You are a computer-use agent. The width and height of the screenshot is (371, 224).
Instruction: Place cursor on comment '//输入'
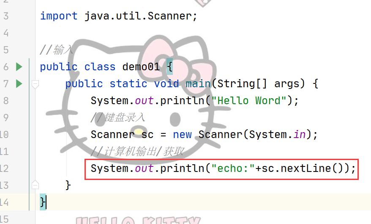pyautogui.click(x=56, y=50)
